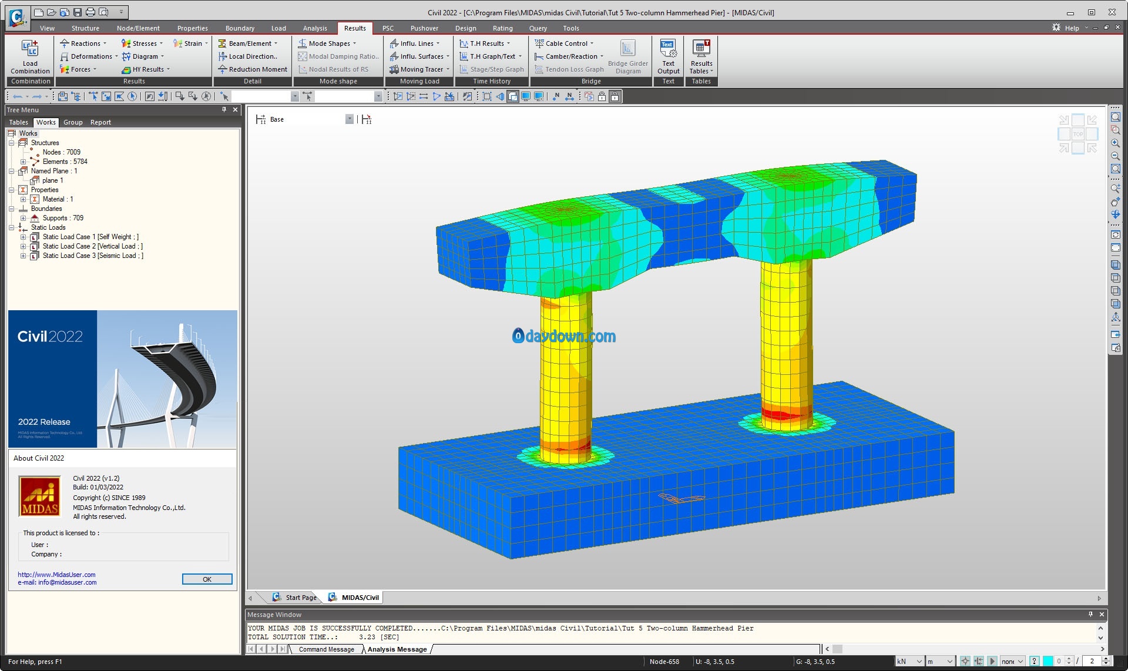Click the Node Number display icon
This screenshot has width=1128, height=671.
click(556, 96)
